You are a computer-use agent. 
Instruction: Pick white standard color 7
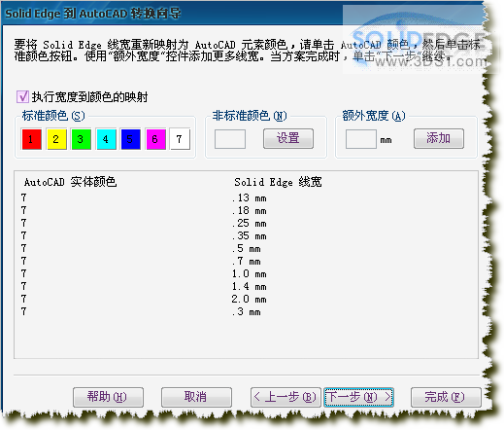(180, 139)
